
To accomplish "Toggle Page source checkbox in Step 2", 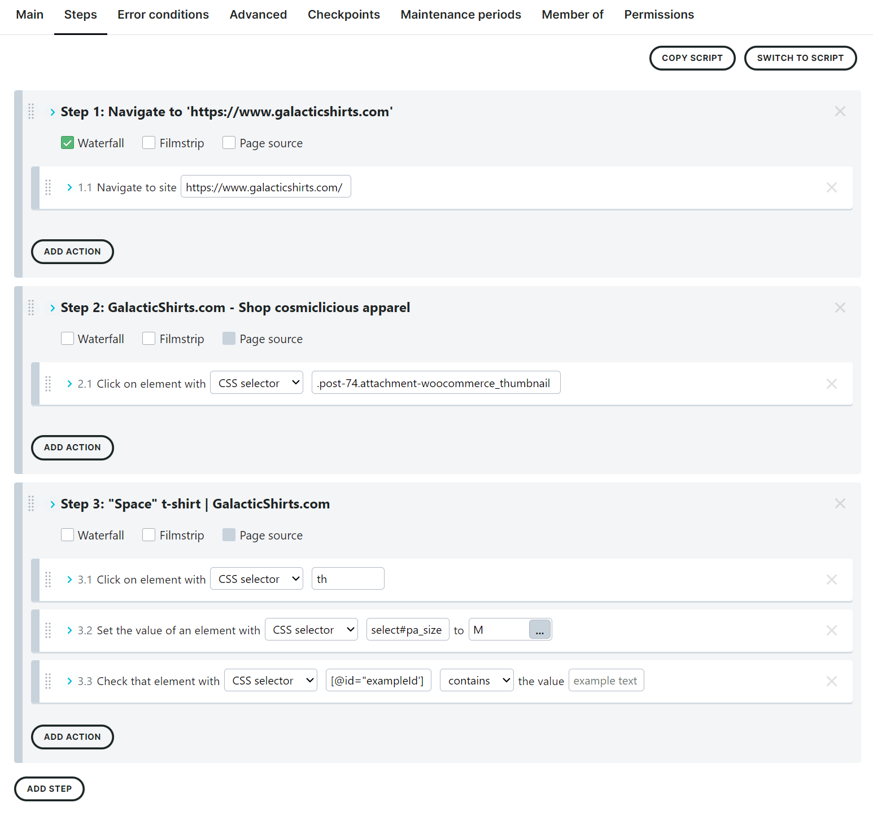I will (x=229, y=338).
